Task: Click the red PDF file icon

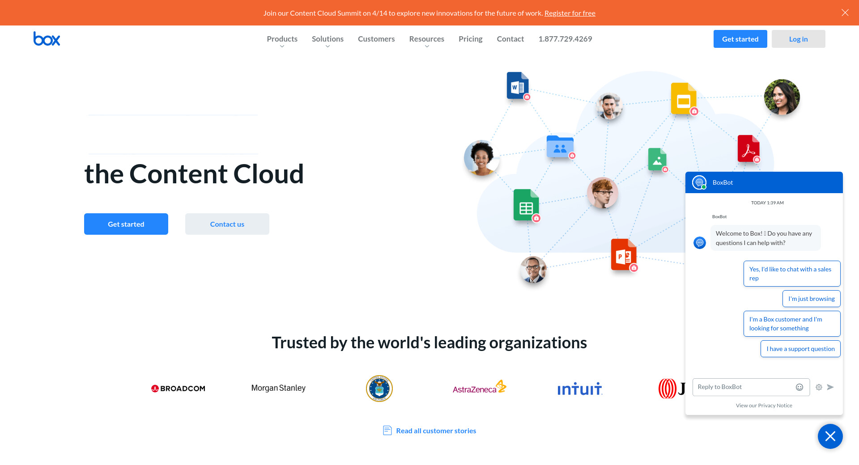Action: pyautogui.click(x=748, y=148)
